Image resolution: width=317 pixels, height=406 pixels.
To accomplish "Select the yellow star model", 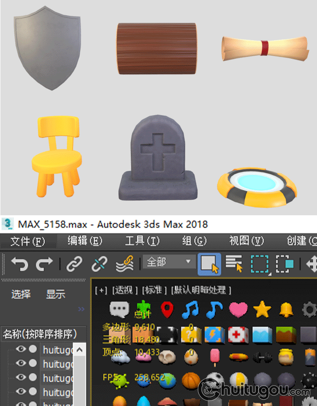I will (262, 310).
